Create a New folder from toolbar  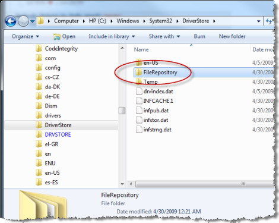232,36
